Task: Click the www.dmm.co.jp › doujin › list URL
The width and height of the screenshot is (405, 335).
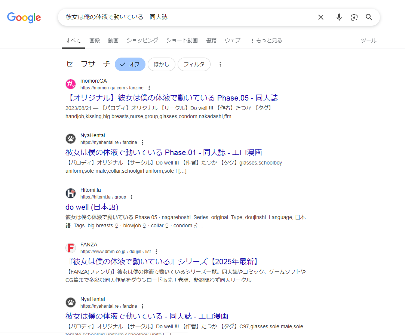Action: tap(116, 252)
